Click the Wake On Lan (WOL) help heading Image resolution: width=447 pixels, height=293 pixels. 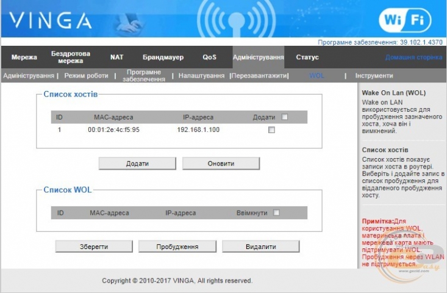[x=394, y=93]
